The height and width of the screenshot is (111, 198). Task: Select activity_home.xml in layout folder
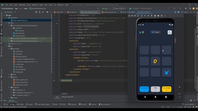(x=21, y=82)
